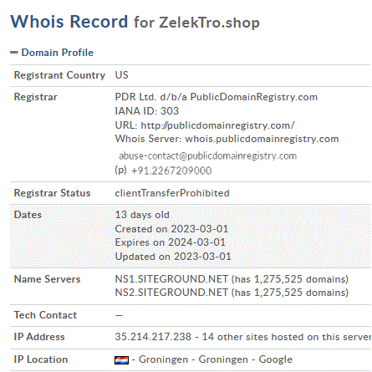Click the minus icon beside Domain Profile
The width and height of the screenshot is (372, 372).
[14, 52]
